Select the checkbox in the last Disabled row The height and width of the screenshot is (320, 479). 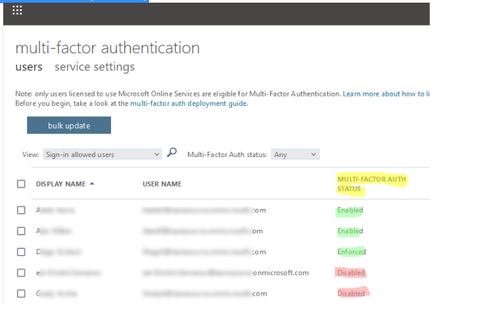21,294
